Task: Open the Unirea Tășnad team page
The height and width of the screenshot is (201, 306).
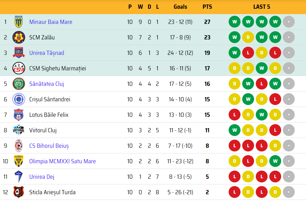Action: click(x=47, y=53)
